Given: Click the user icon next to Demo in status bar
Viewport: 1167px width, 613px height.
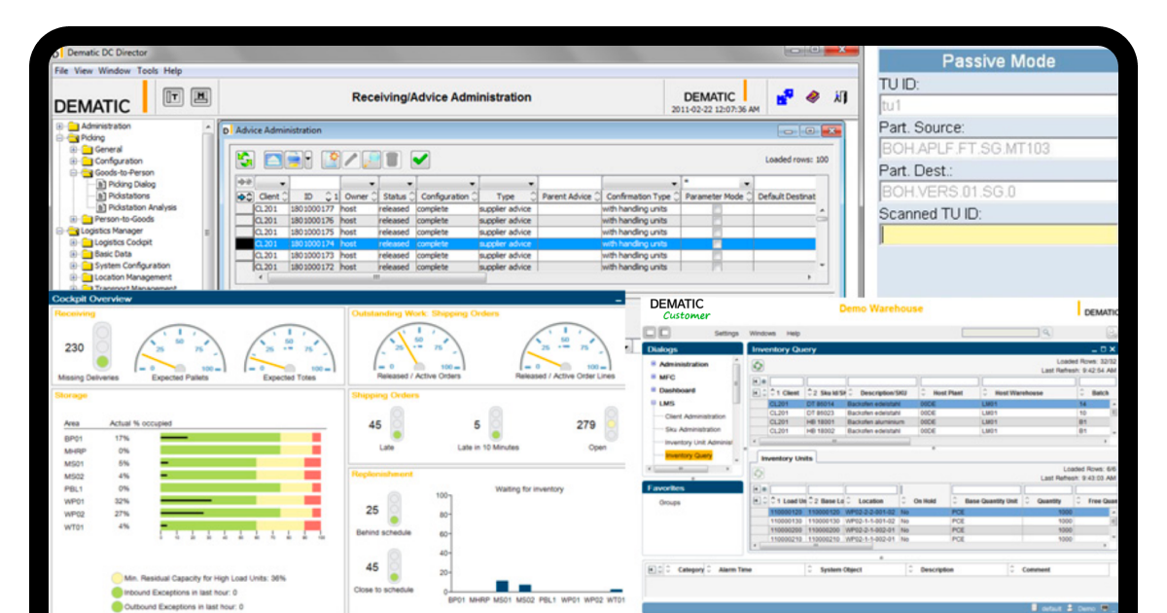Looking at the screenshot, I should click(1071, 607).
